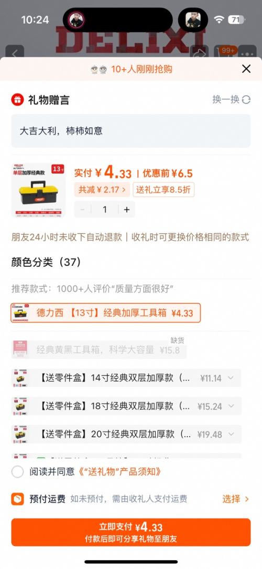
Task: Expand the 14寸经典双层加厚款 option
Action: click(x=126, y=378)
